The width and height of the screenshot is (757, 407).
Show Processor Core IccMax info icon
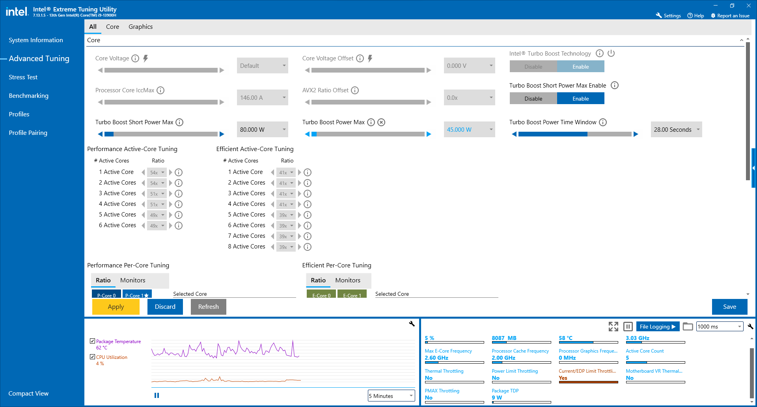point(160,90)
